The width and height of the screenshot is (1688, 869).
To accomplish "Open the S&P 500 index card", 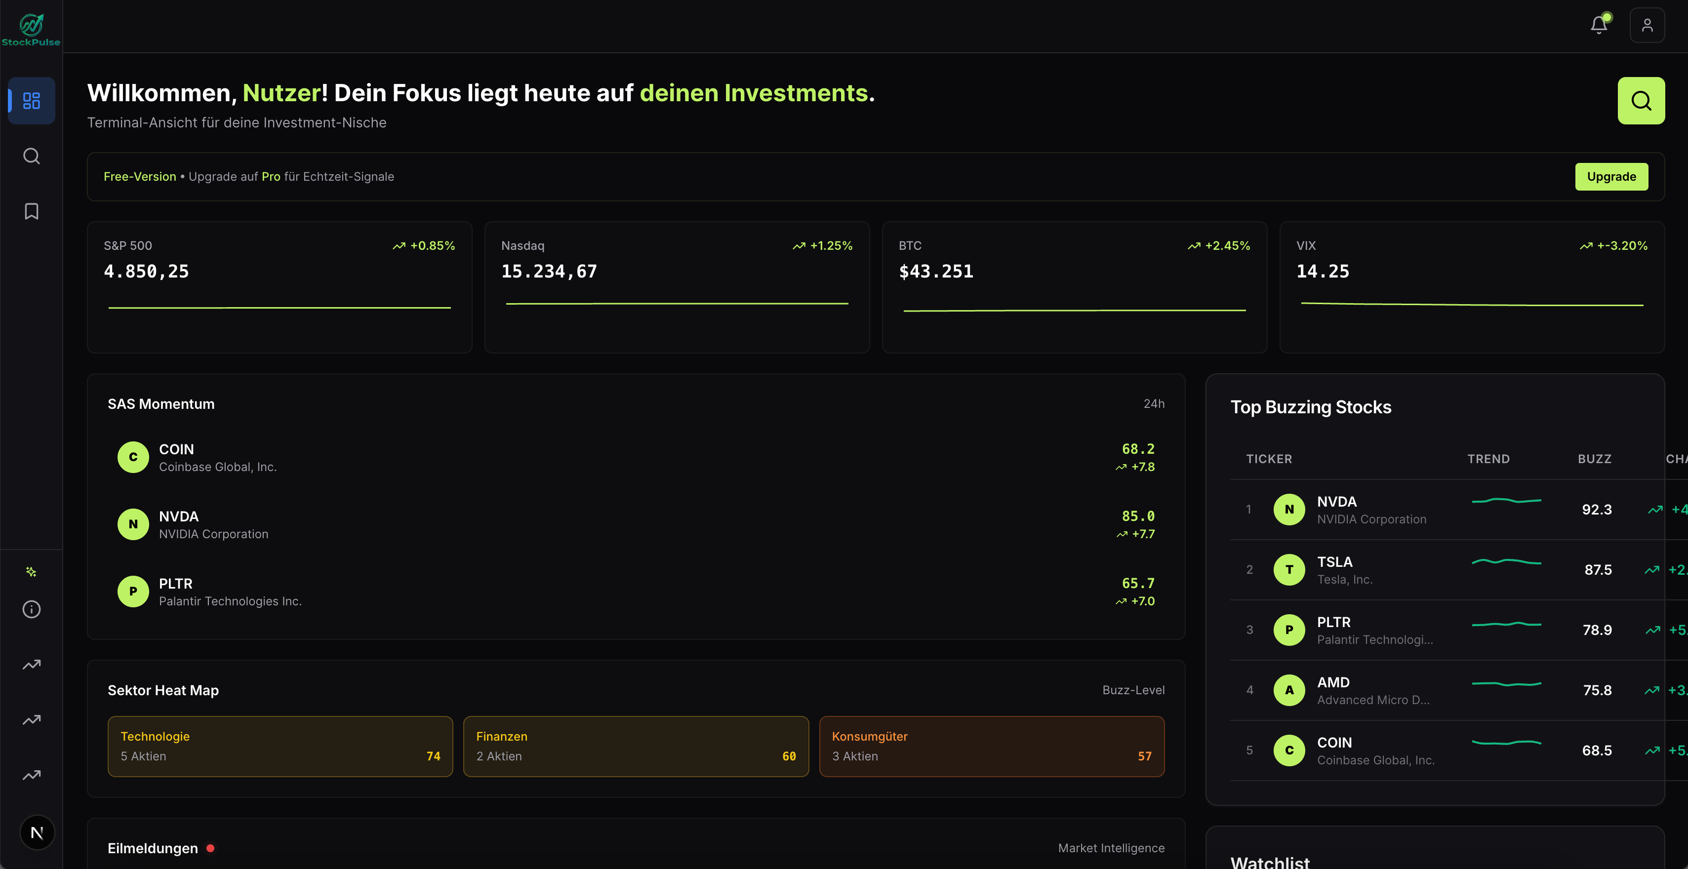I will pyautogui.click(x=279, y=287).
